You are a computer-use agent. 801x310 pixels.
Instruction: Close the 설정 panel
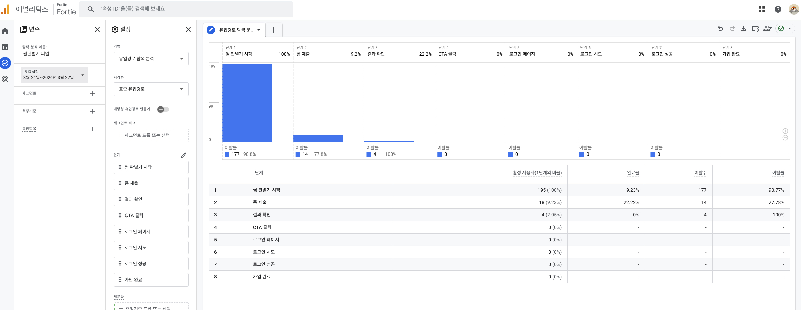pyautogui.click(x=188, y=29)
